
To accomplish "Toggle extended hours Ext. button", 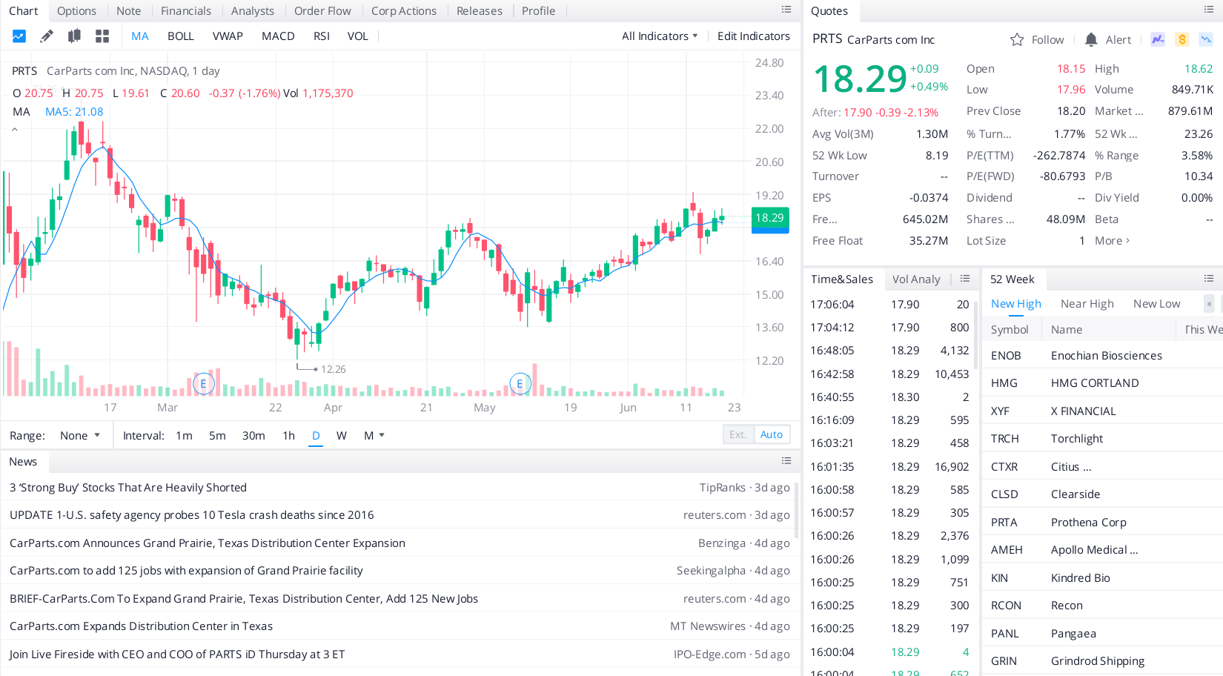I will (738, 435).
